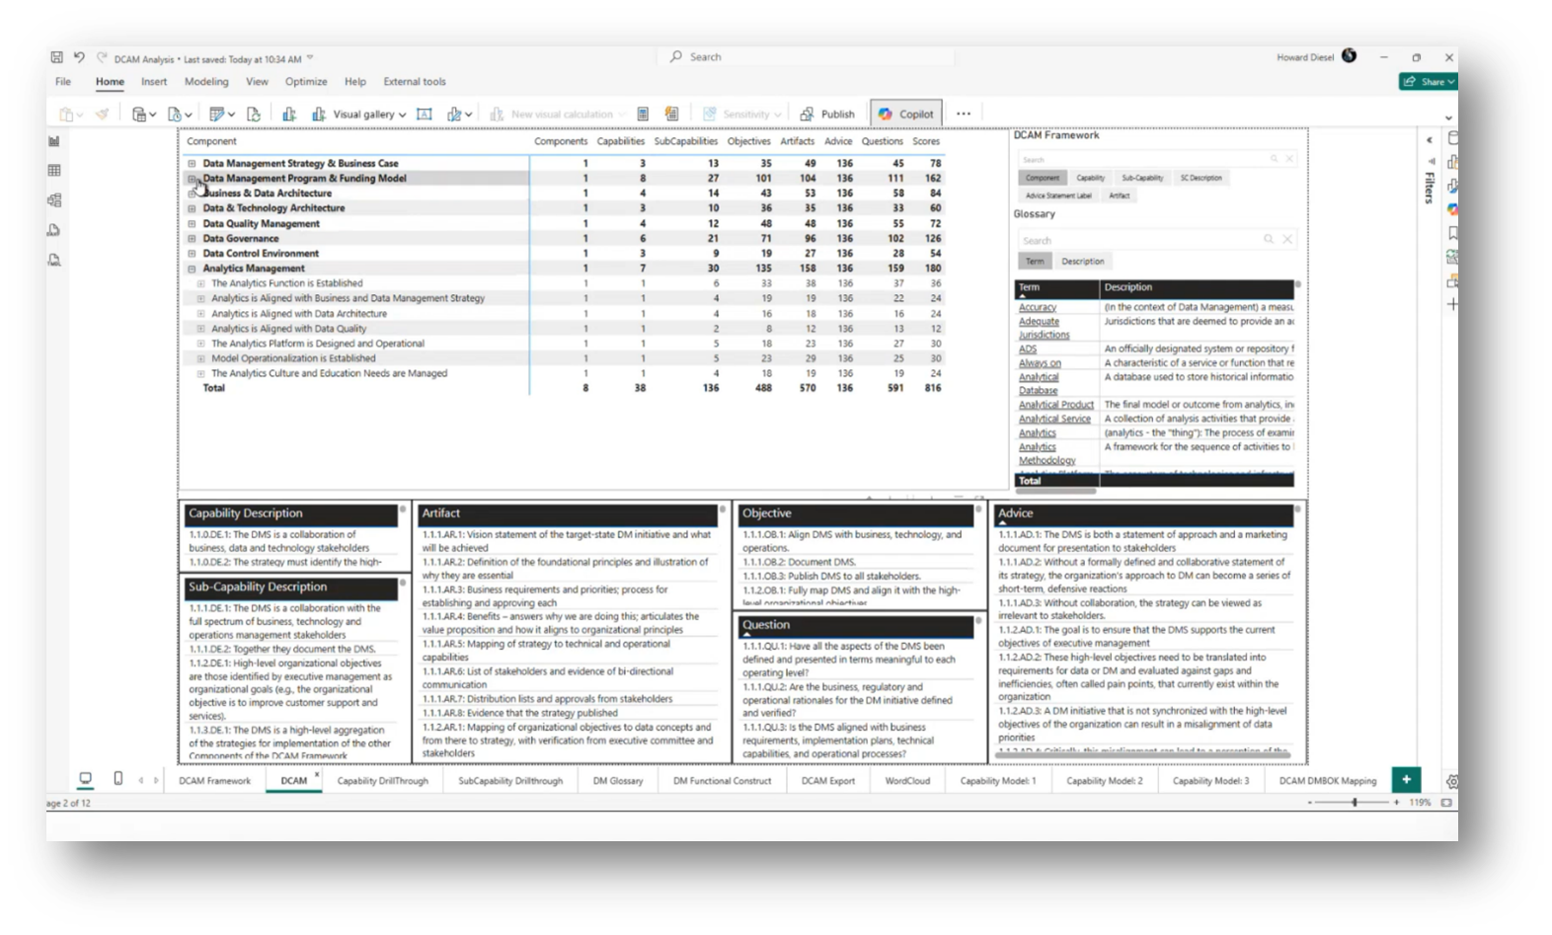1552x935 pixels.
Task: Toggle the Artifact search field chip
Action: pyautogui.click(x=1119, y=195)
